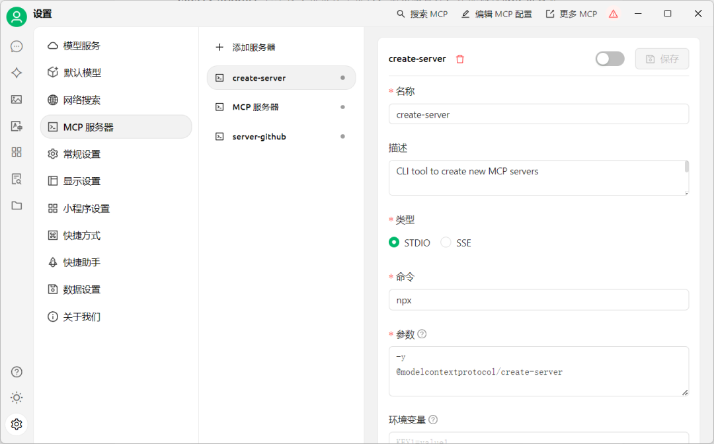Click the text translation icon in sidebar
Viewport: 714px width, 444px height.
pyautogui.click(x=17, y=126)
